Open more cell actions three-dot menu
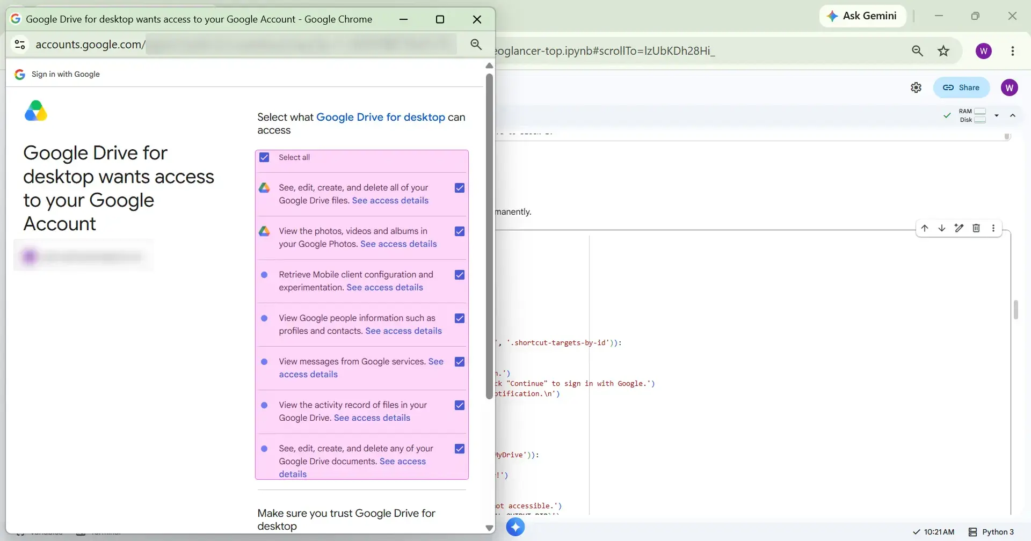 [993, 228]
